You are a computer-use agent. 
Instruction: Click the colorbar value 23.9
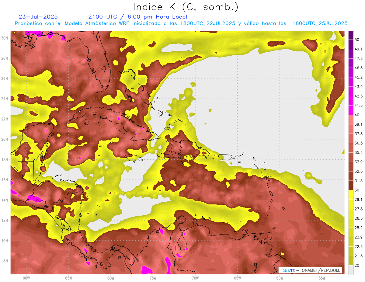(359, 237)
